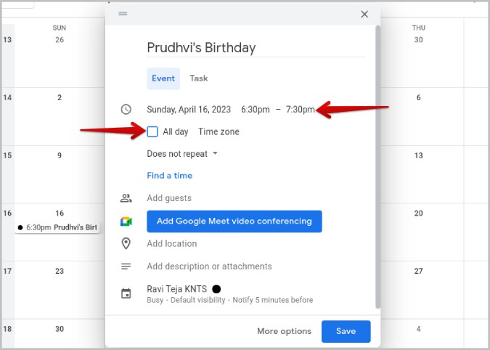
Task: Click the description lines icon
Action: click(x=126, y=266)
